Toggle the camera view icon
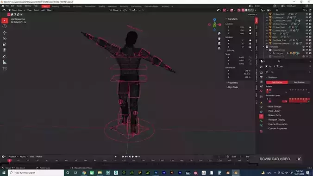 point(219,44)
